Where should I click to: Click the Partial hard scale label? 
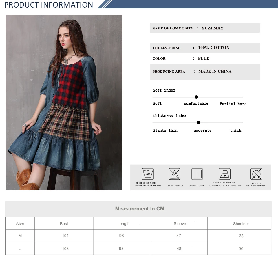pos(233,104)
